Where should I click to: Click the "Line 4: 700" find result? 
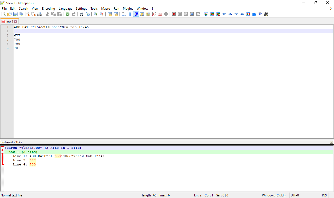pyautogui.click(x=24, y=164)
